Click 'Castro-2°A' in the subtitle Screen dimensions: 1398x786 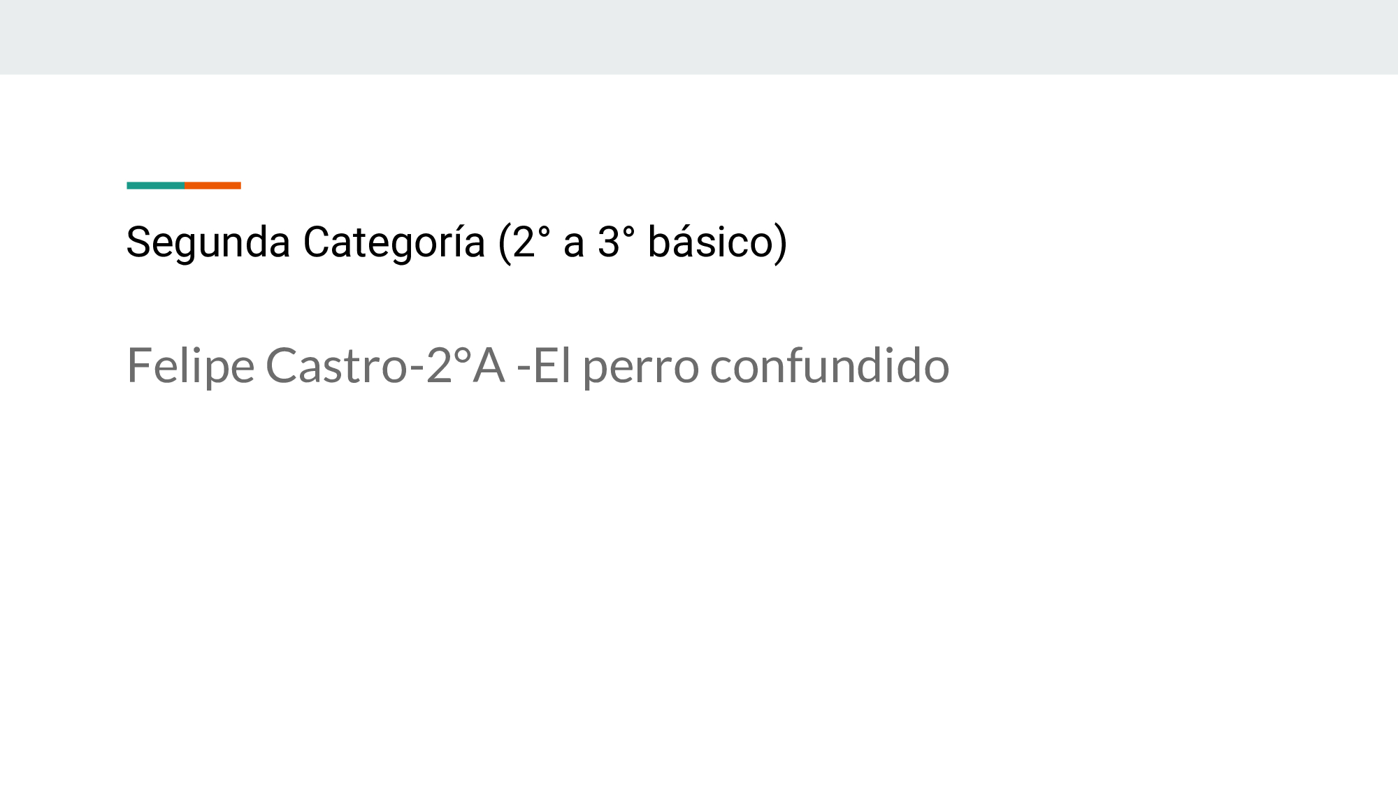(x=385, y=366)
